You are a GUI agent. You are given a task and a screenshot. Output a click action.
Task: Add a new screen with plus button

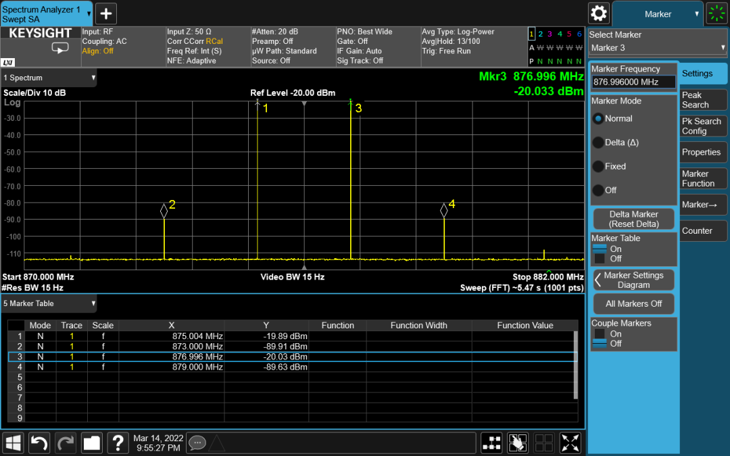[x=105, y=14]
